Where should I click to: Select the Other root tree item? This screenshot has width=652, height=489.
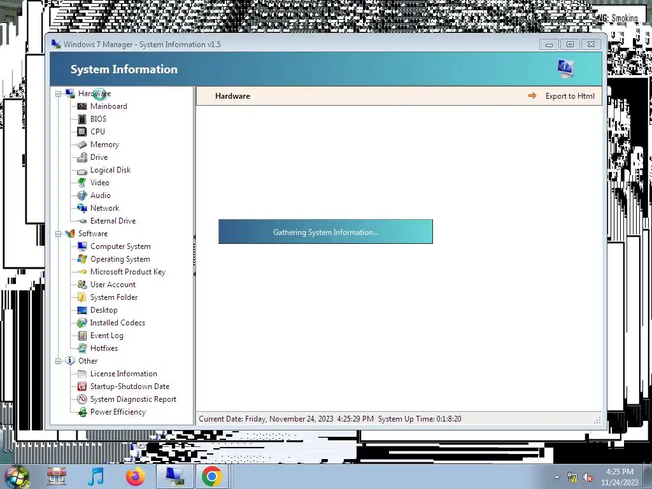(88, 361)
